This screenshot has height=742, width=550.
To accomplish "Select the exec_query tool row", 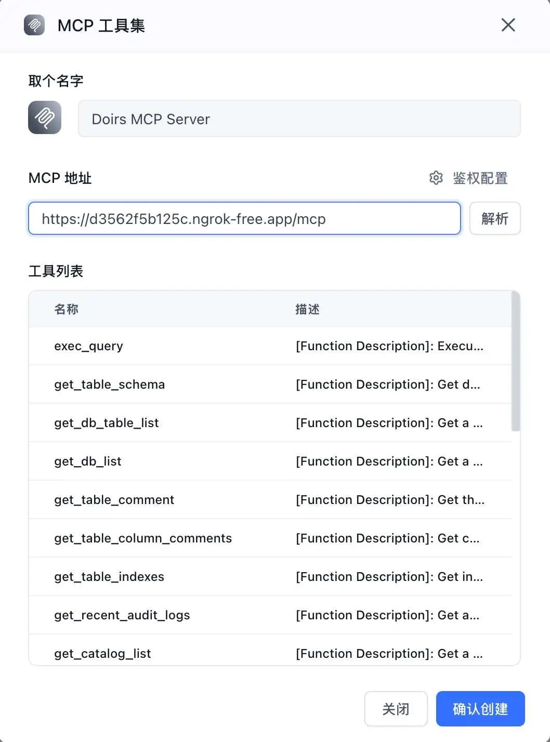I will [x=270, y=346].
